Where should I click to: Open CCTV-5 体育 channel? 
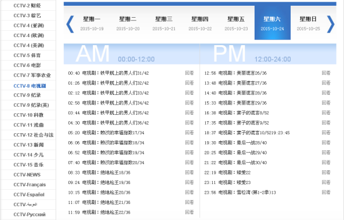click(27, 55)
